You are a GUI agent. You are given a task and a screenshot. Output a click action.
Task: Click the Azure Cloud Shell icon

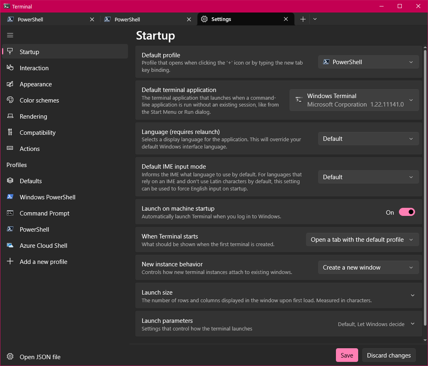10,245
